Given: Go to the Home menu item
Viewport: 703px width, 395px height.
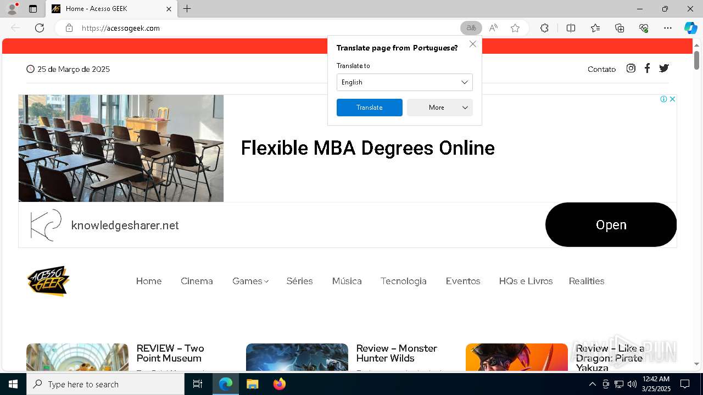Looking at the screenshot, I should coord(149,281).
